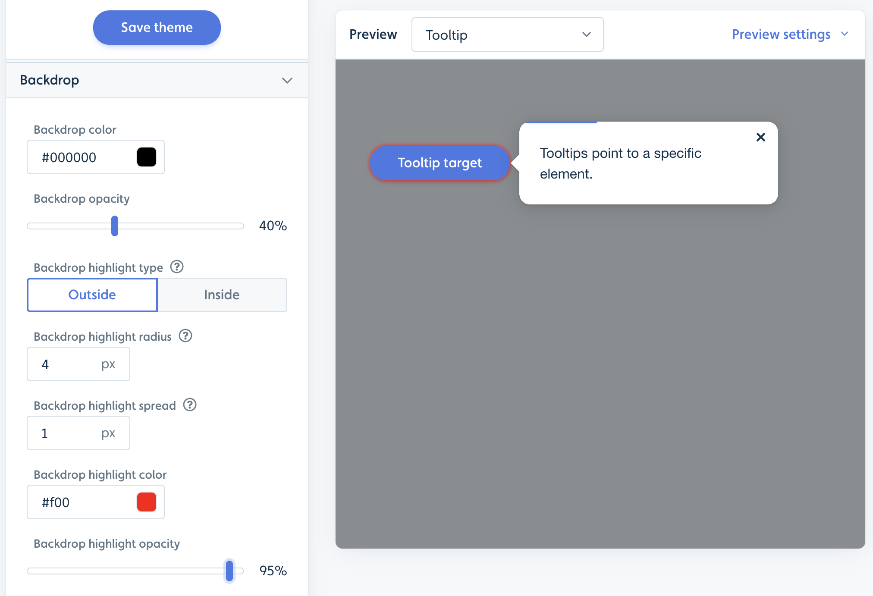Image resolution: width=873 pixels, height=596 pixels.
Task: Click the red Backdrop highlight color swatch
Action: click(147, 502)
